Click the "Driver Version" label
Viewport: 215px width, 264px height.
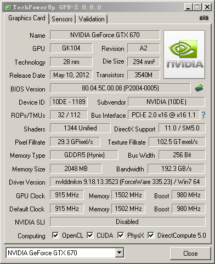click(27, 182)
